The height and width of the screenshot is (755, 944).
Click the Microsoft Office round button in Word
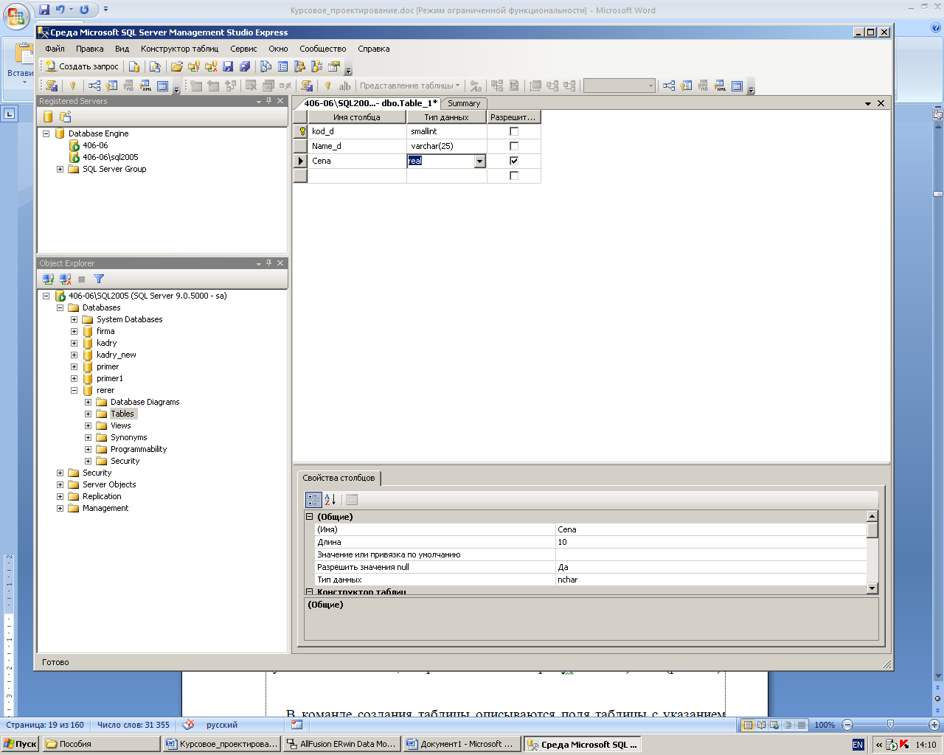tap(16, 16)
